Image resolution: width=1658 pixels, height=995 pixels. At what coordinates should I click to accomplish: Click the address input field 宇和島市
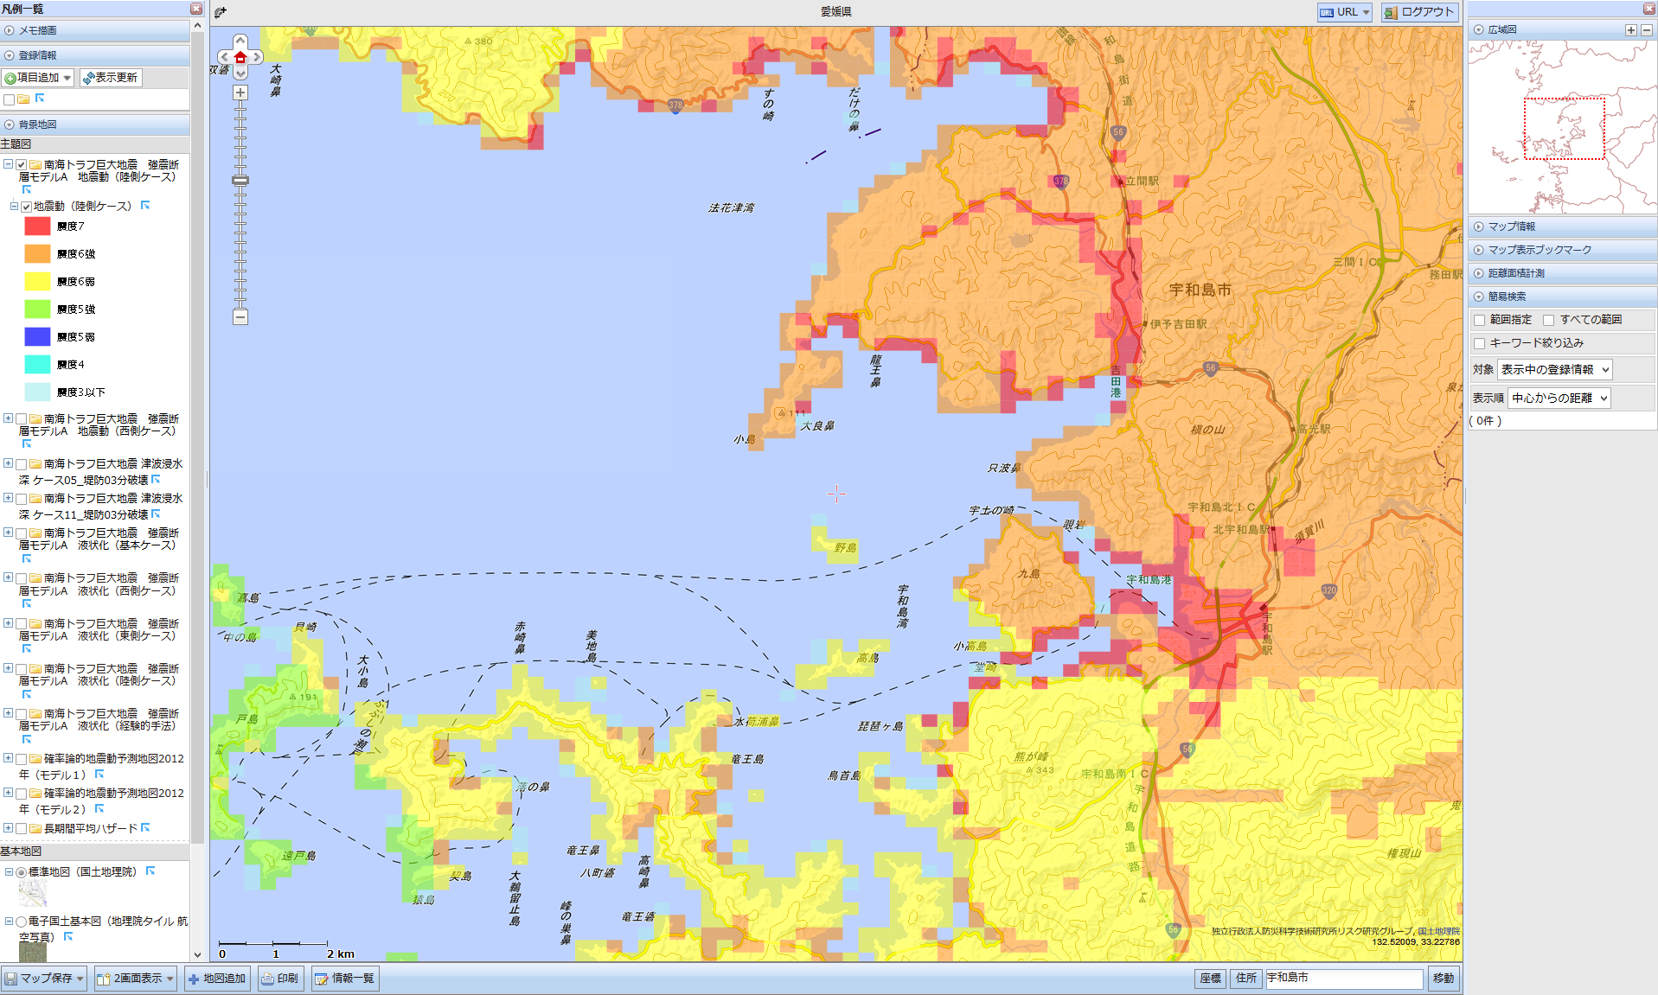tap(1344, 979)
